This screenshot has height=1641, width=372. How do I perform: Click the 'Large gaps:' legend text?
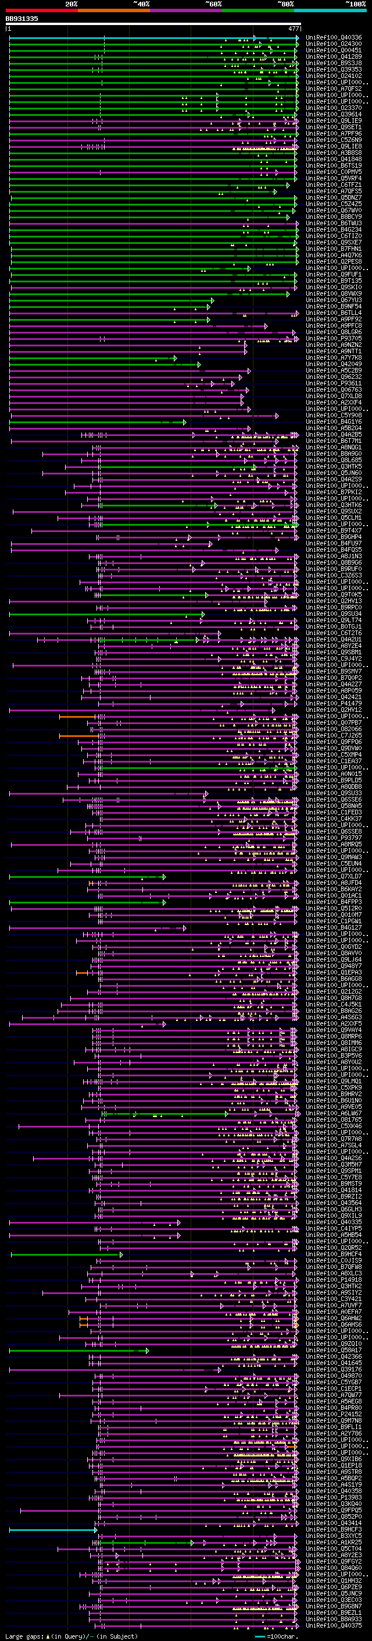click(x=24, y=1636)
